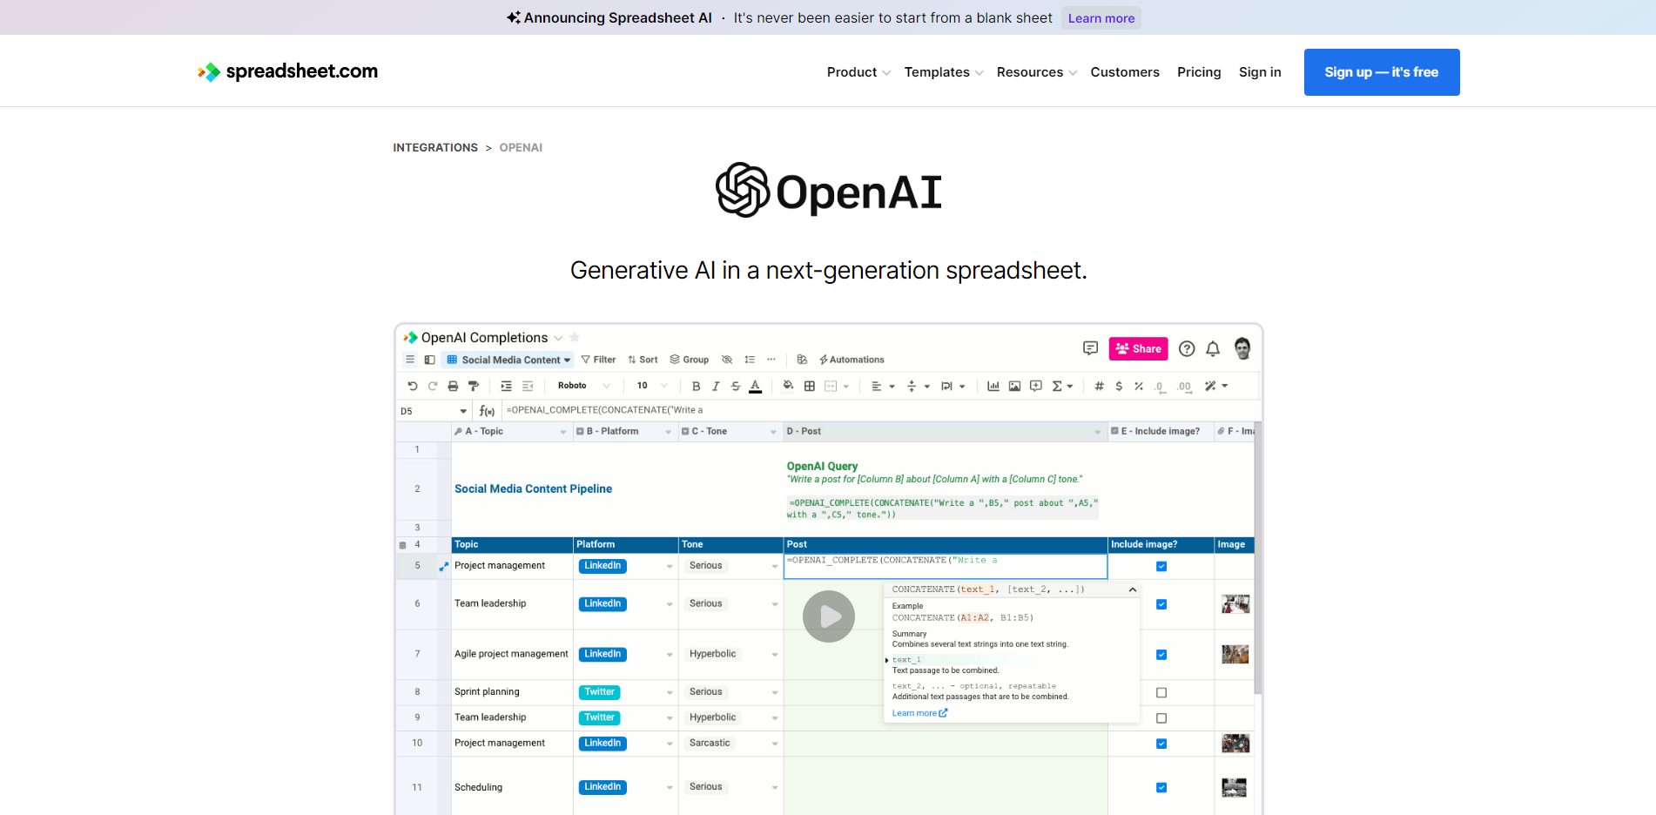Screen dimensions: 1656x815
Task: Click the indent icon in toolbar
Action: pyautogui.click(x=507, y=386)
